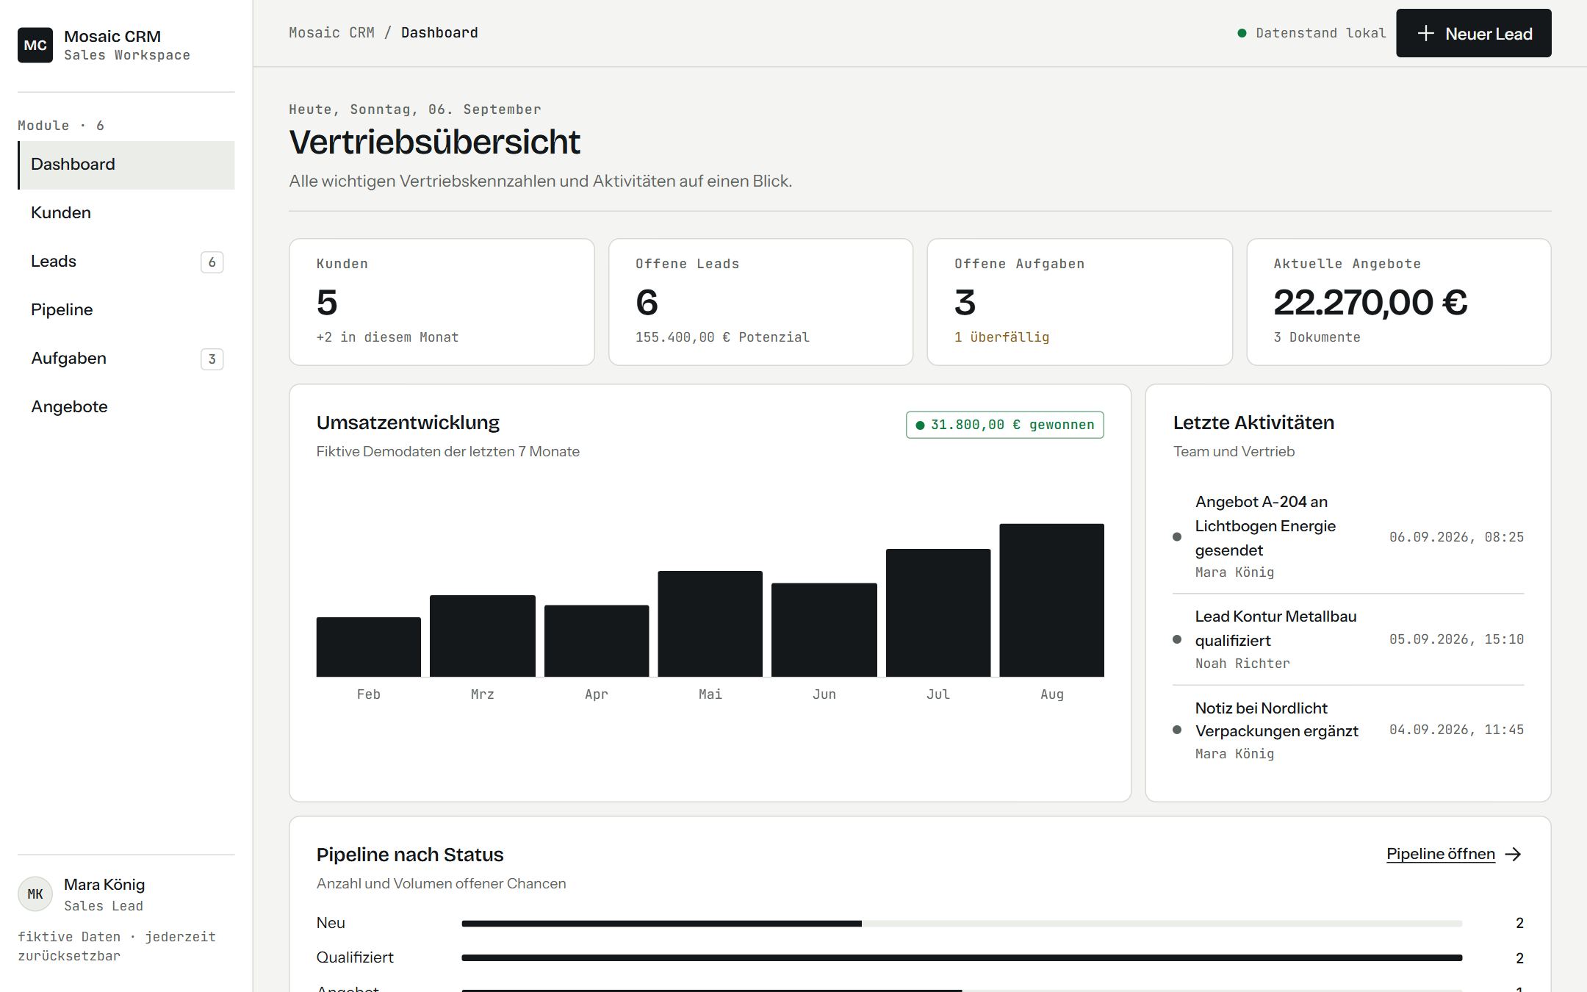Click the Umsatzentwicklung heading
This screenshot has width=1587, height=992.
point(408,423)
